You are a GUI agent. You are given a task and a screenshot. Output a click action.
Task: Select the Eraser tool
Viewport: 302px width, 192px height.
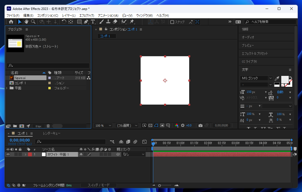point(115,22)
